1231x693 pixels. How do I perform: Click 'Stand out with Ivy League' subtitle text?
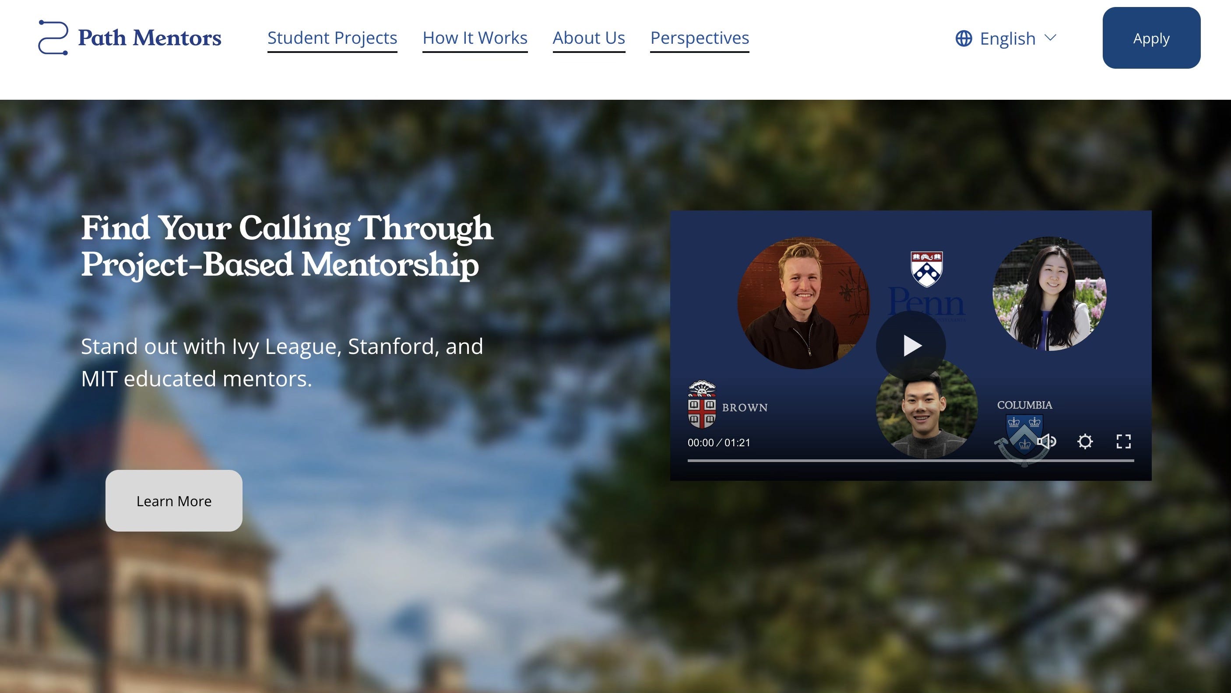pos(282,362)
